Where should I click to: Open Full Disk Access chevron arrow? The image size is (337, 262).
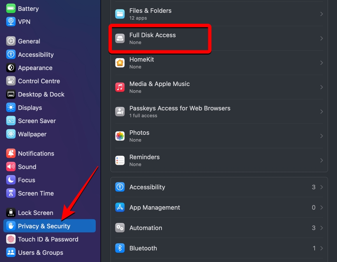(321, 38)
